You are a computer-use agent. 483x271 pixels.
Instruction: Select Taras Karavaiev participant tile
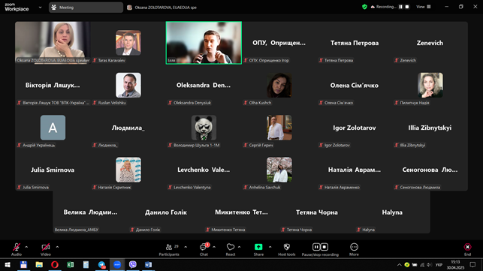pyautogui.click(x=128, y=43)
